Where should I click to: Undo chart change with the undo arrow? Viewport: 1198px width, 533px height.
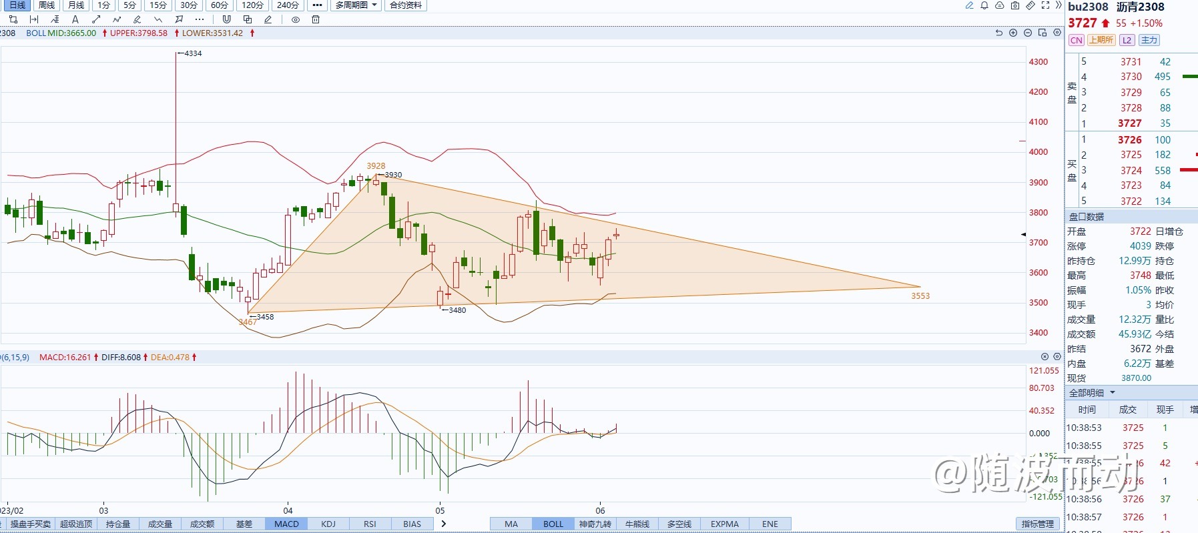[x=998, y=33]
